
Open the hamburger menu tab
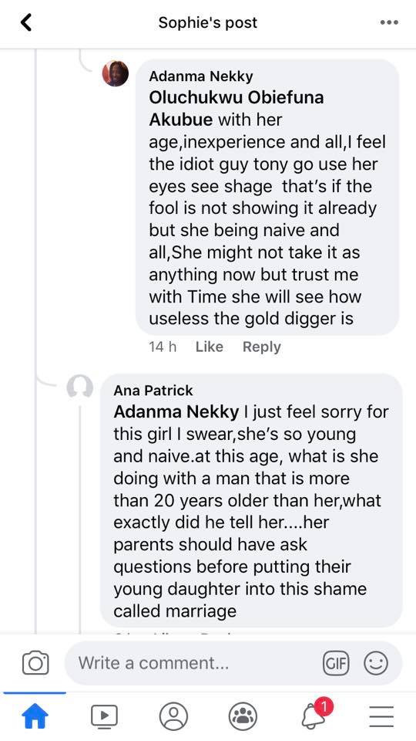pyautogui.click(x=381, y=716)
